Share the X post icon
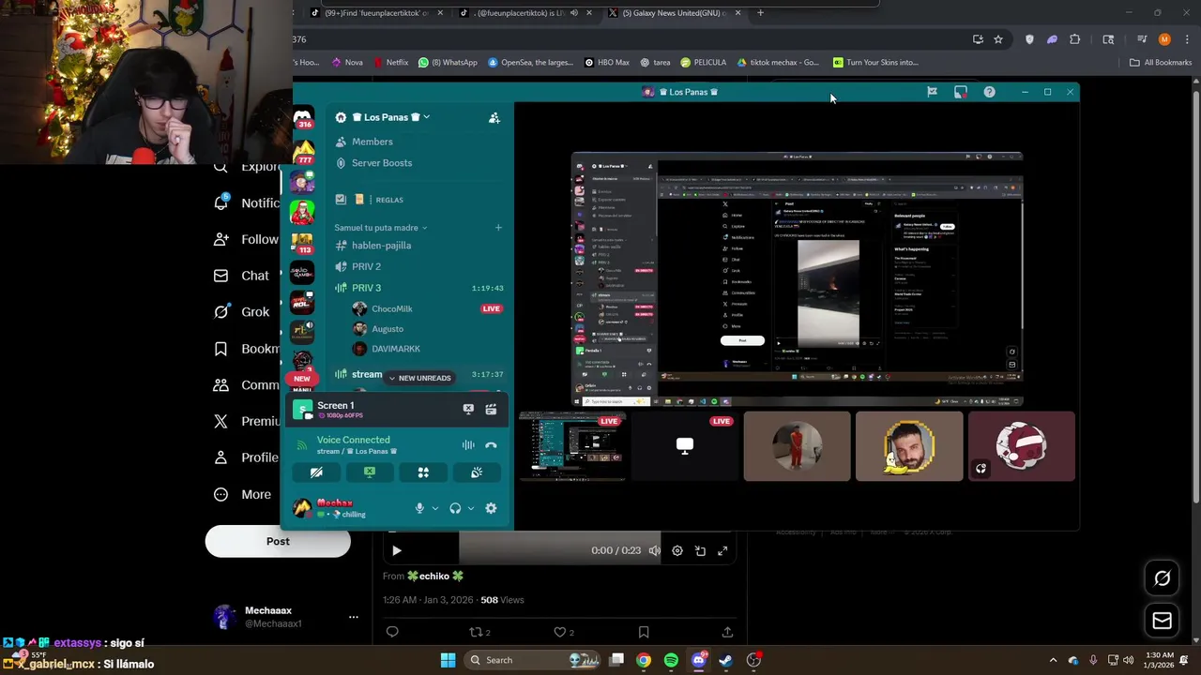The width and height of the screenshot is (1201, 675). 727,632
